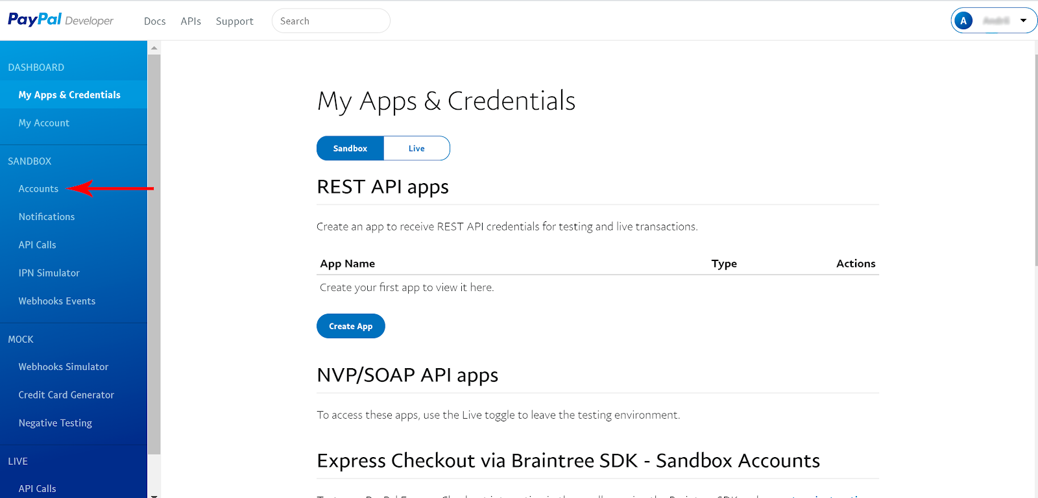Click the SANDBOX section heading

(x=30, y=161)
